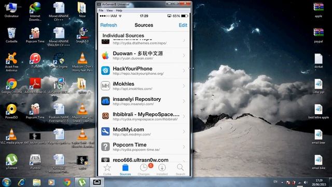Tap Refresh in the Sources header
This screenshot has height=187, width=332.
108,25
